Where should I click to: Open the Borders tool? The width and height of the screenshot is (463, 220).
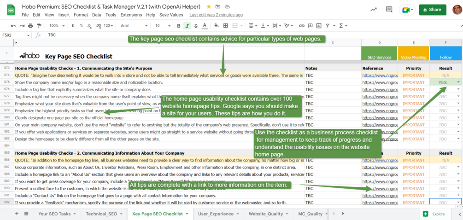(226, 26)
